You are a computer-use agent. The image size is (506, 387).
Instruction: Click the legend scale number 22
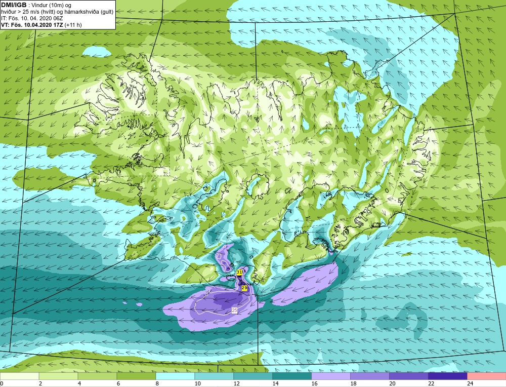[431, 383]
